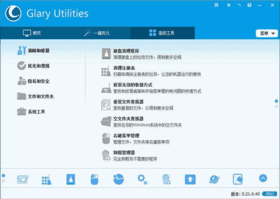280x199 pixels.
Task: Click the second page indicator dot on the right edge
Action: coord(276,106)
